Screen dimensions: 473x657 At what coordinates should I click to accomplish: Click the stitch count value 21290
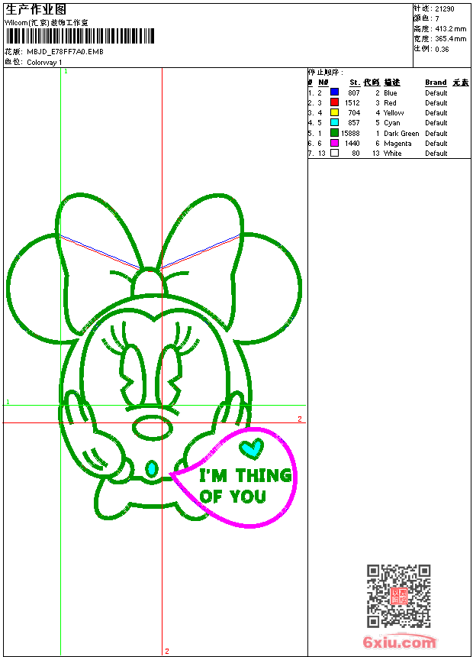pyautogui.click(x=445, y=9)
